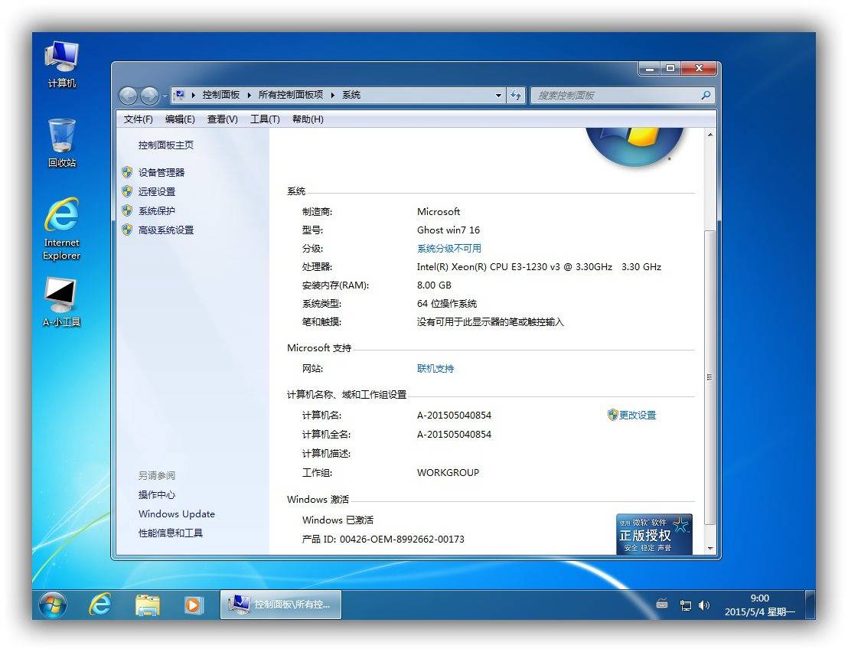
Task: Click the Windows Start orb
Action: pos(53,605)
